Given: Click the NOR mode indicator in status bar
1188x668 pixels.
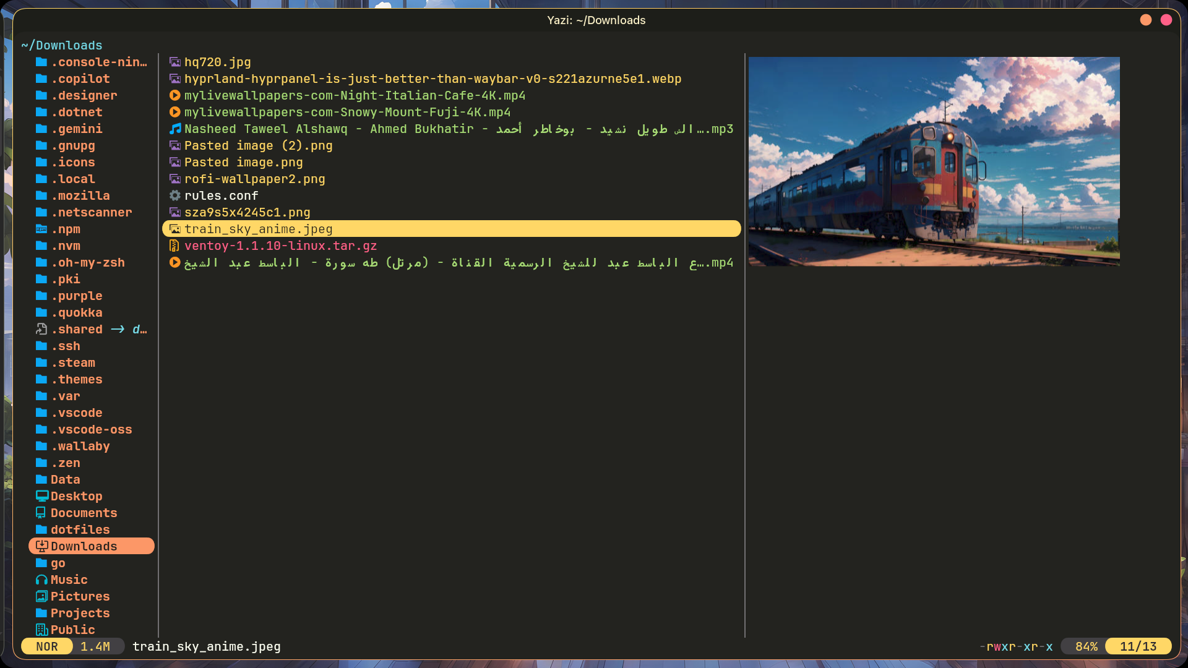Looking at the screenshot, I should pyautogui.click(x=47, y=646).
